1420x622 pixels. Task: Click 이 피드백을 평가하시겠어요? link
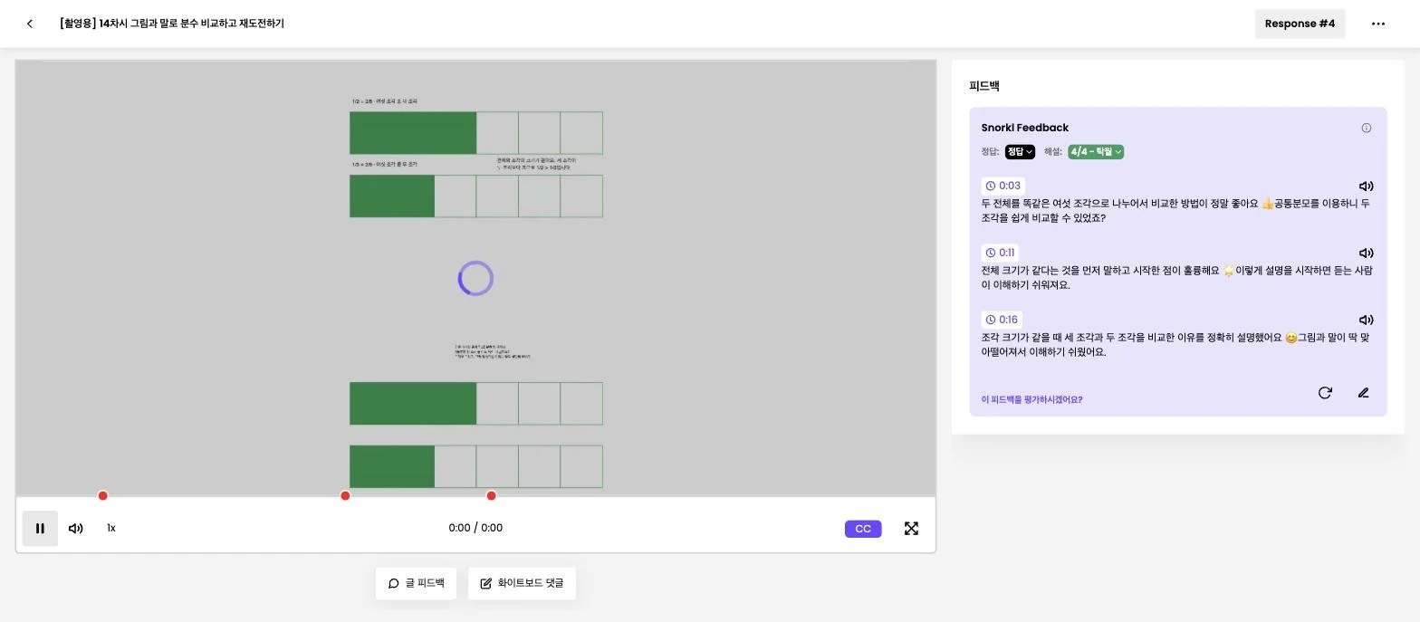click(x=1031, y=399)
